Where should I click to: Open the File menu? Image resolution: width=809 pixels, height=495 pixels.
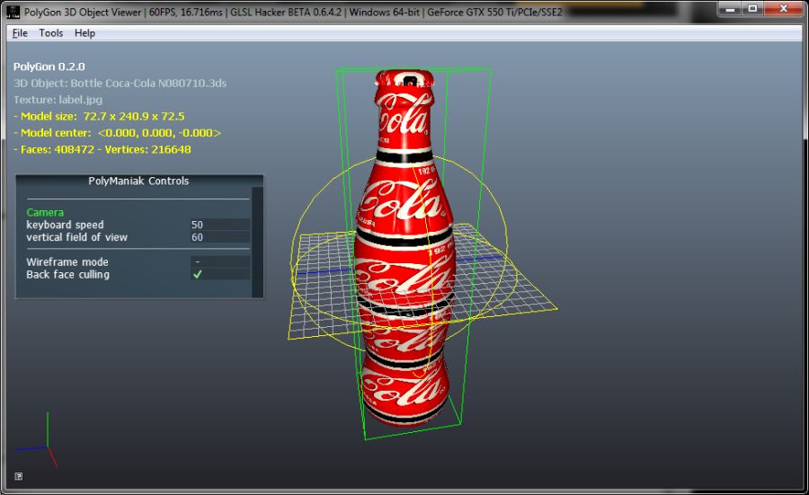tap(20, 33)
